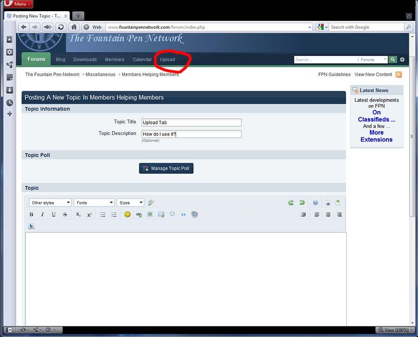This screenshot has width=418, height=337.
Task: Insert a code block with code icon
Action: 183,214
